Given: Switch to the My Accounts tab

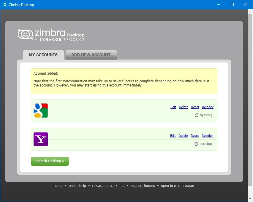Looking at the screenshot, I should (x=43, y=55).
